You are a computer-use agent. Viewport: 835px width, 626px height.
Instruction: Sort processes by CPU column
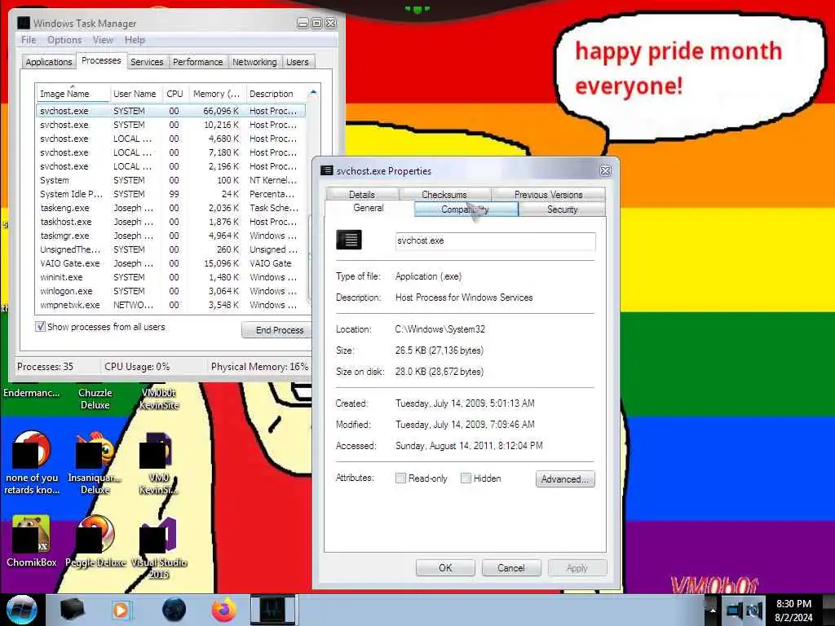[x=175, y=94]
